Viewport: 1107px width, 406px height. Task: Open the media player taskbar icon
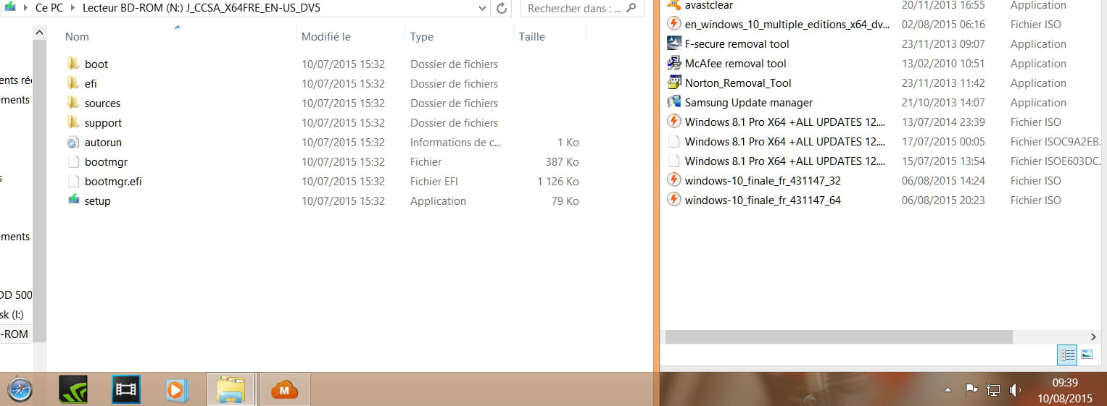tap(175, 390)
